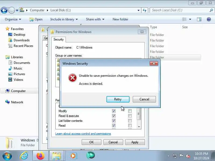This screenshot has height=161, width=215.
Task: Toggle Allow checkbox for List folder contents
Action: click(x=114, y=120)
